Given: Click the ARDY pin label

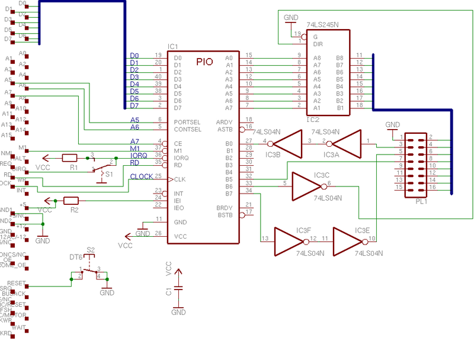Looking at the screenshot, I should (225, 122).
